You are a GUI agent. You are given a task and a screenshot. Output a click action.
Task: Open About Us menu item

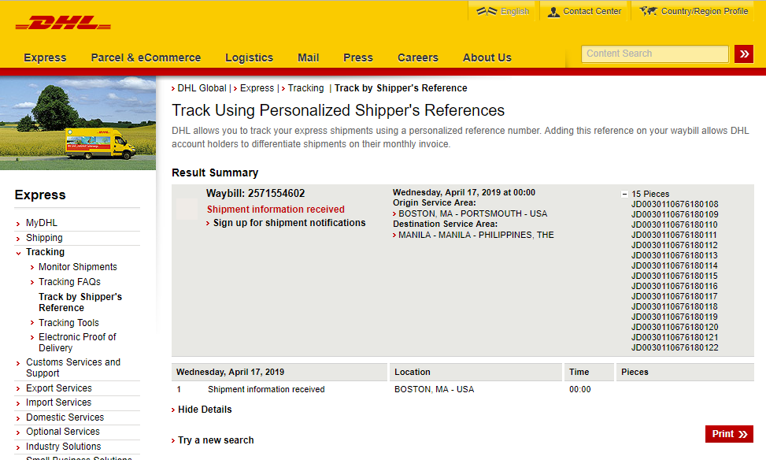click(487, 57)
